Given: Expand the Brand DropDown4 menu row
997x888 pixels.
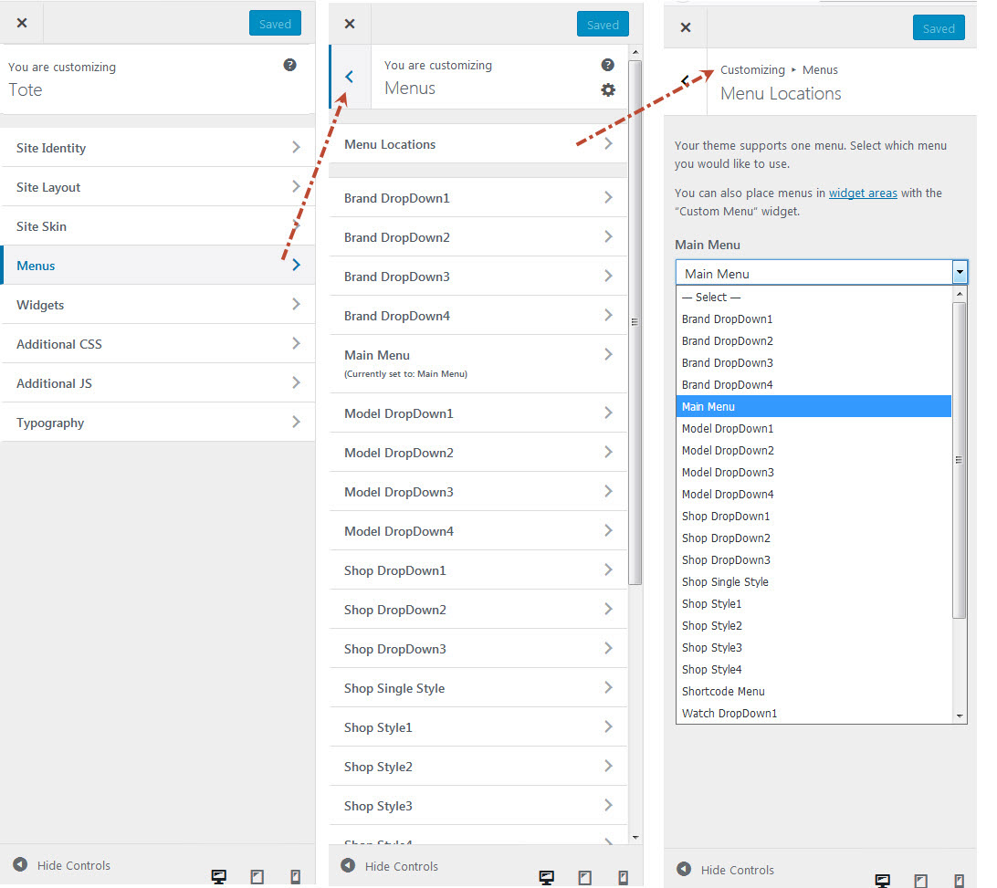Looking at the screenshot, I should pos(478,315).
